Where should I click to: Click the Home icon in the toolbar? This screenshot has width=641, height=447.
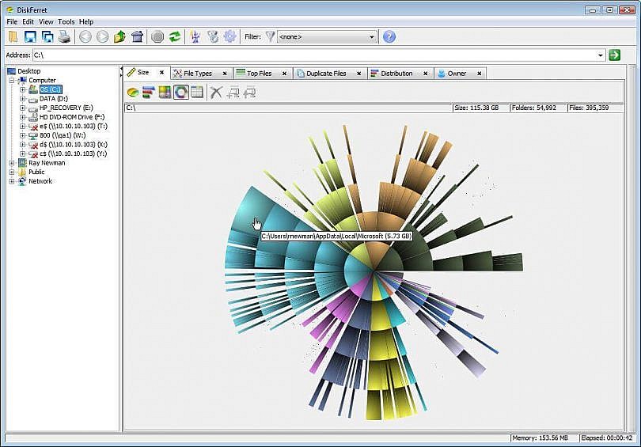(137, 36)
